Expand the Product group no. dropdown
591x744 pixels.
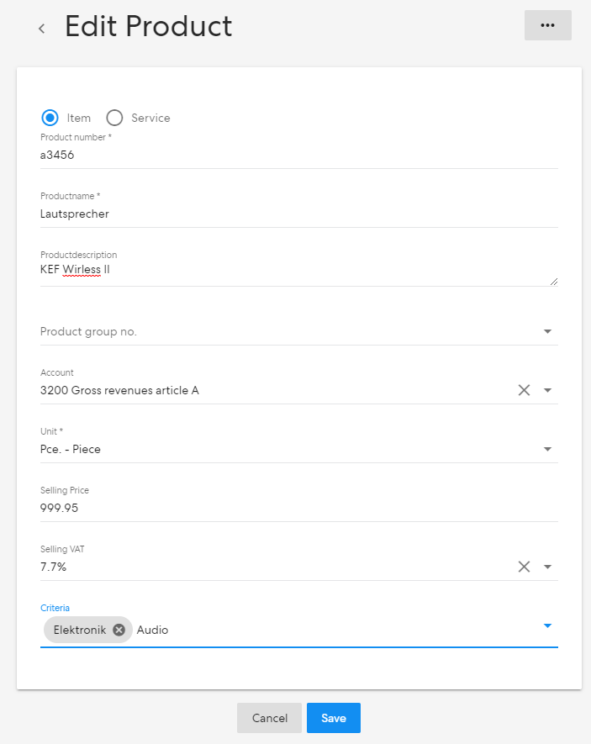point(547,331)
